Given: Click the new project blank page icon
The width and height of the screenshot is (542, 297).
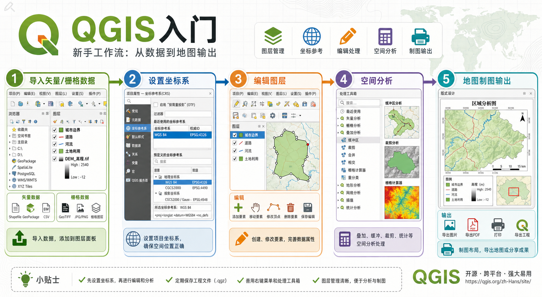Looking at the screenshot, I should tap(13, 104).
